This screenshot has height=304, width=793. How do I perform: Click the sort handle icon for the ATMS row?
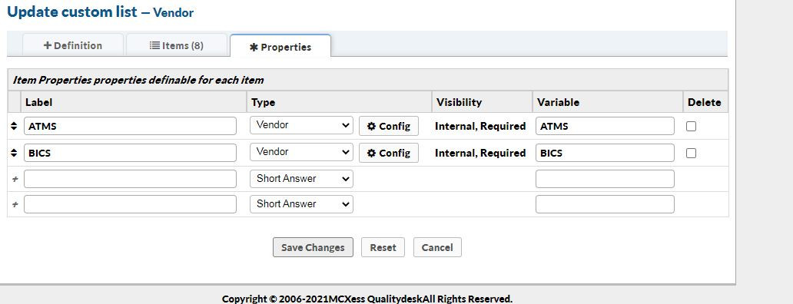[x=14, y=126]
